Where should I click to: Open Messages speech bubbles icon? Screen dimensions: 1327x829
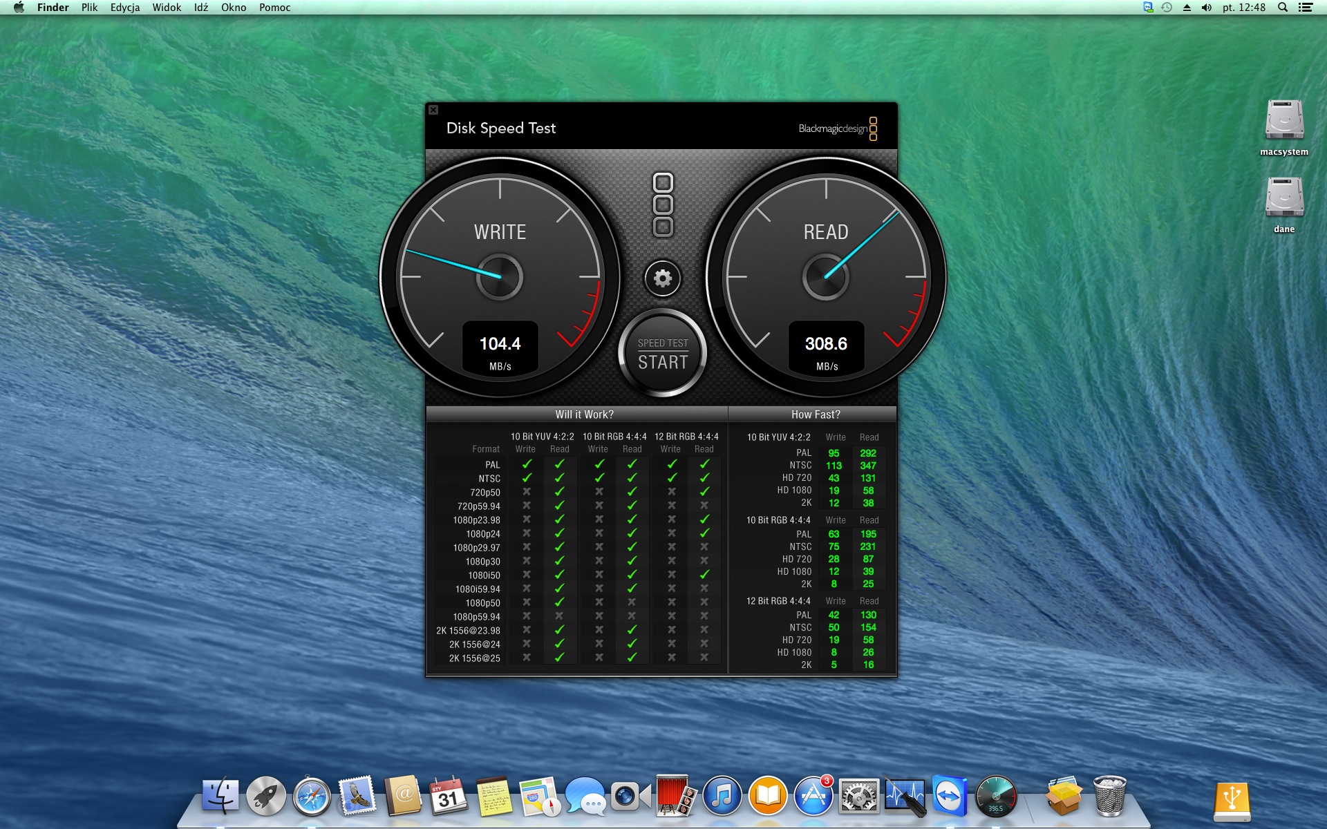[x=585, y=797]
